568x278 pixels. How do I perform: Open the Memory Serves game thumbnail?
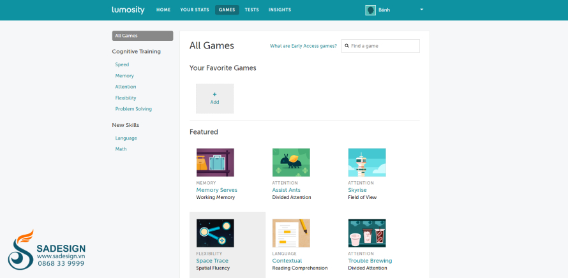215,163
